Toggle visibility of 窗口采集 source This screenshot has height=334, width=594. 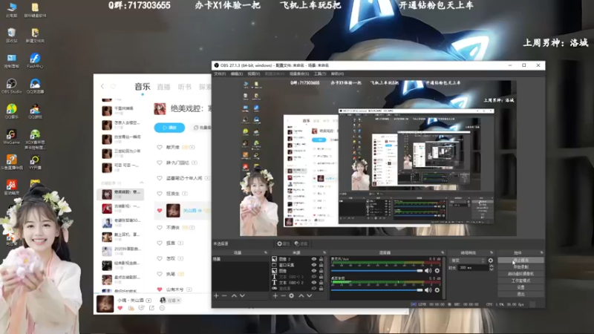[313, 265]
